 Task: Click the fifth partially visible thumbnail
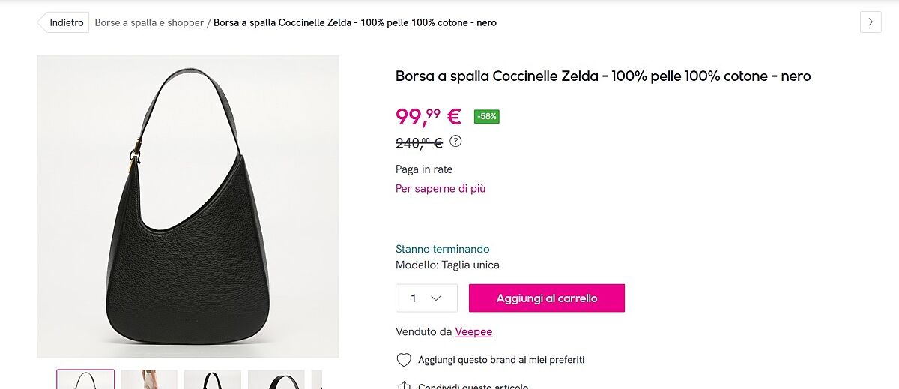(x=317, y=380)
